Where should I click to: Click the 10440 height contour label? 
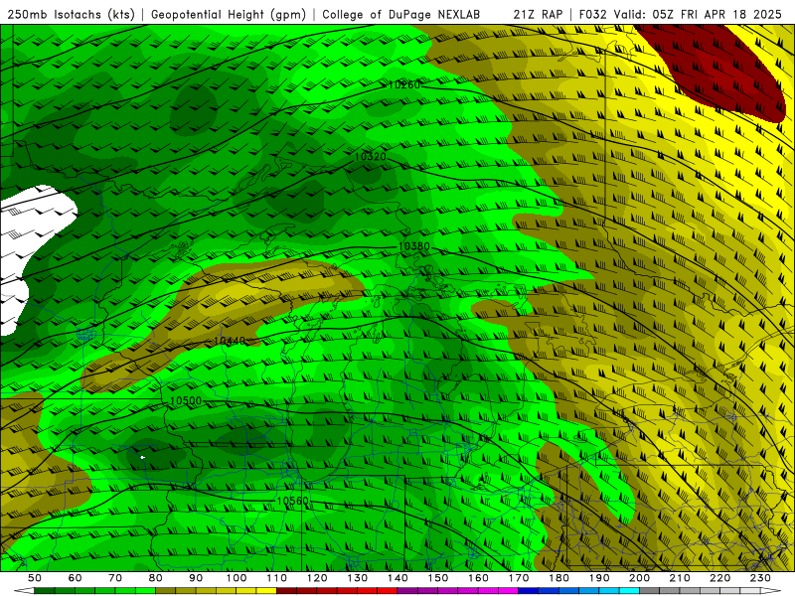(230, 341)
